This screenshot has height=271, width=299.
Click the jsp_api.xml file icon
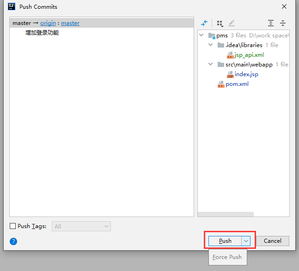coord(230,55)
